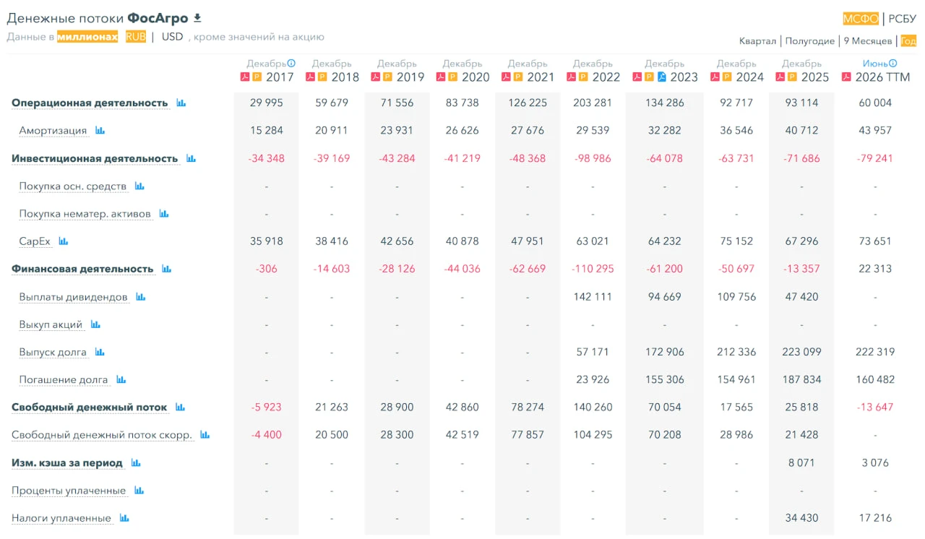Click the 34 430 taxes paid value
Image resolution: width=925 pixels, height=539 pixels.
point(801,518)
